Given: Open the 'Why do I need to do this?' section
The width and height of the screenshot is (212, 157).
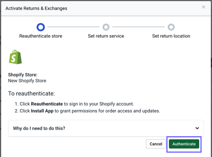Looking at the screenshot, I should [x=106, y=128].
